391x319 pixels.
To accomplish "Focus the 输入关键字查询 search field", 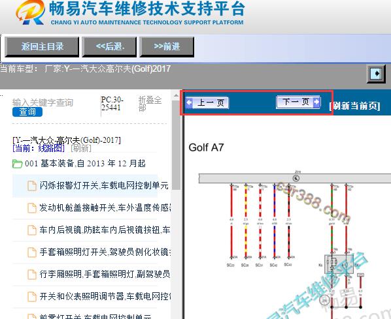I will [42, 102].
